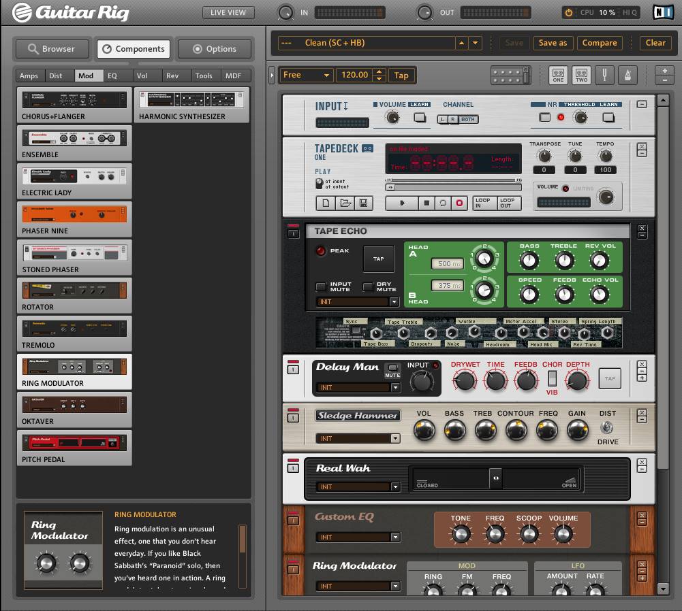Select the Harmonic Synthesizer component

[x=192, y=105]
